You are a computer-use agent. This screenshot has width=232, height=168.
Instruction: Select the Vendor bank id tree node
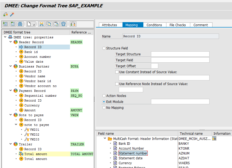pyautogui.click(x=37, y=81)
